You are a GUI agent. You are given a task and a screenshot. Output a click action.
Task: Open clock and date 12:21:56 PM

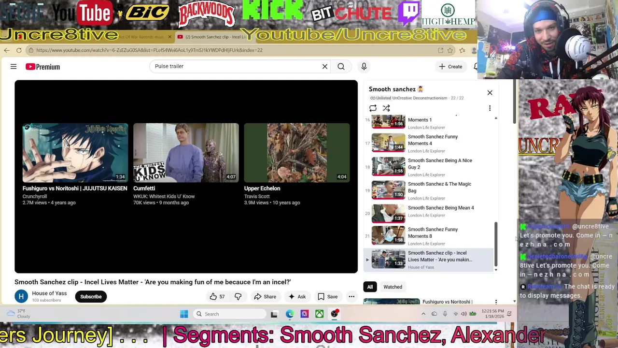coord(492,314)
